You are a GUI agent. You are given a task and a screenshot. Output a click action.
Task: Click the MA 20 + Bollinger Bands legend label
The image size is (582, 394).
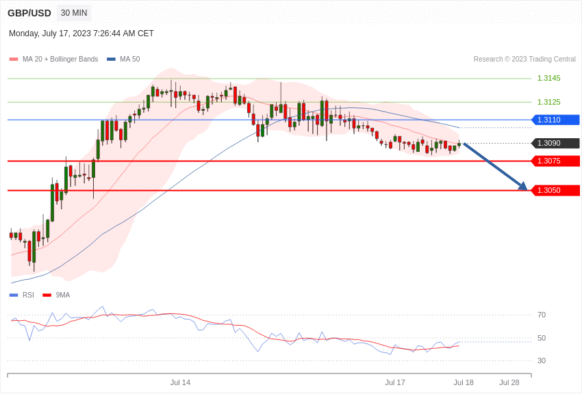60,59
